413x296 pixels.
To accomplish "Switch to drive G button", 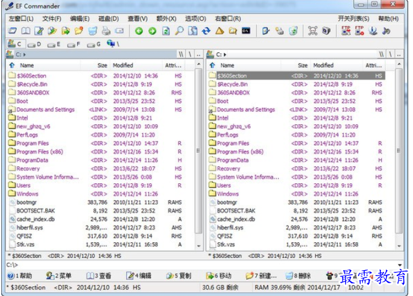I will (94, 44).
